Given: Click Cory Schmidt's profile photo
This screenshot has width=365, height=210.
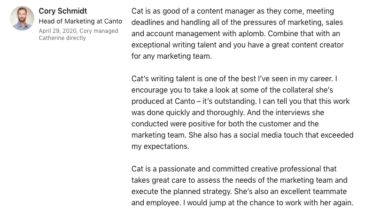Looking at the screenshot, I should click(22, 19).
